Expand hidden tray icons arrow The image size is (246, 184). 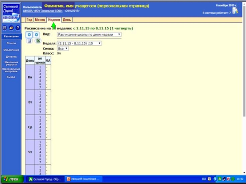point(216,179)
